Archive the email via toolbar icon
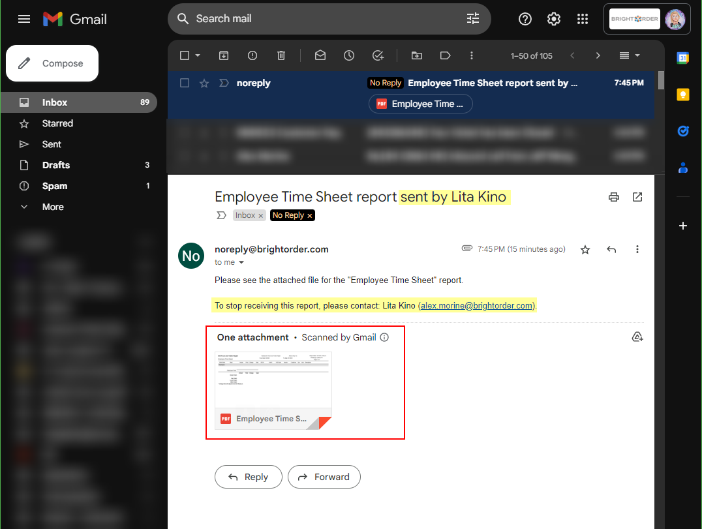Screen dimensions: 702x529 [223, 55]
